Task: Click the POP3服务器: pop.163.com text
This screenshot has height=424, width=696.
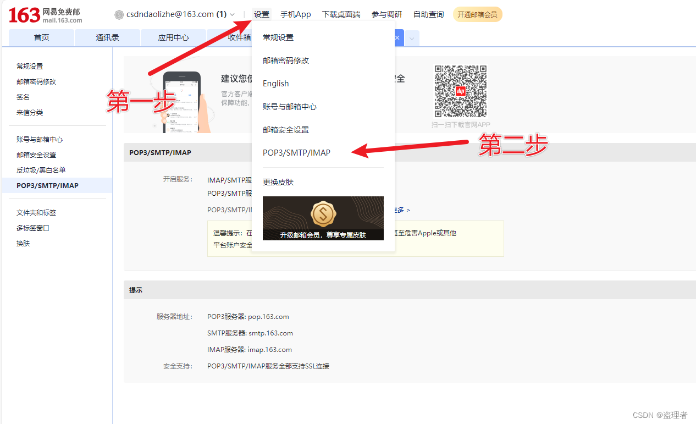Action: [248, 317]
